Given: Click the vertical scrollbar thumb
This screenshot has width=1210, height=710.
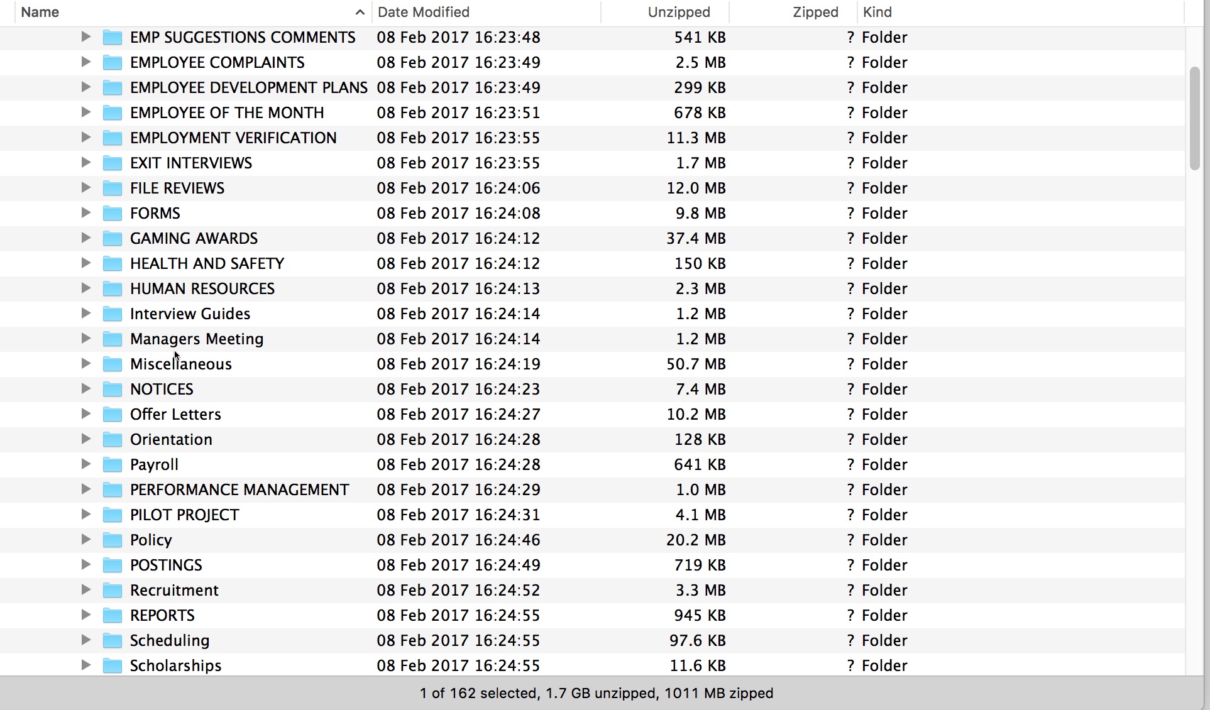Looking at the screenshot, I should 1196,117.
